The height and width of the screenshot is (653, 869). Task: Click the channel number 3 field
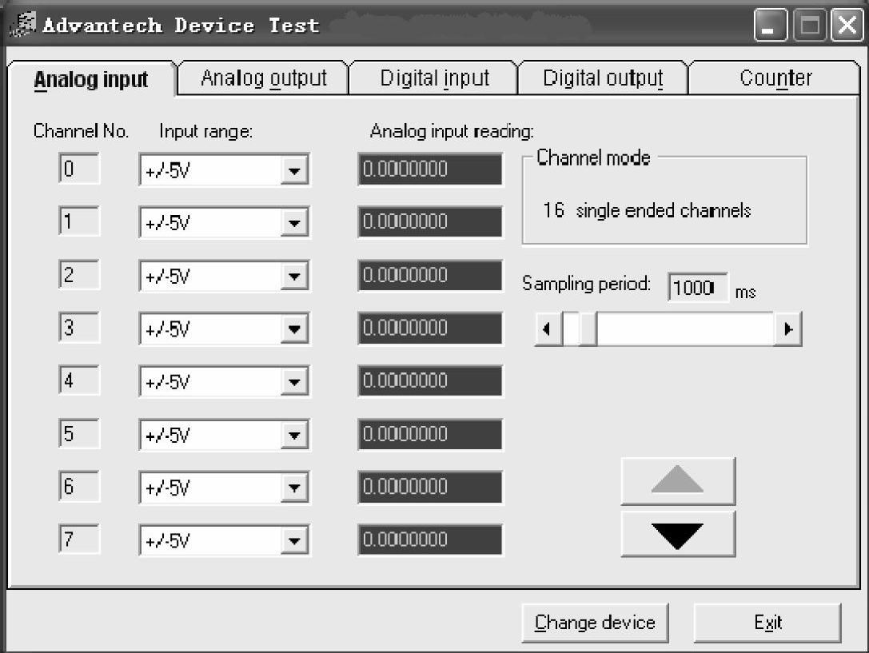click(79, 328)
